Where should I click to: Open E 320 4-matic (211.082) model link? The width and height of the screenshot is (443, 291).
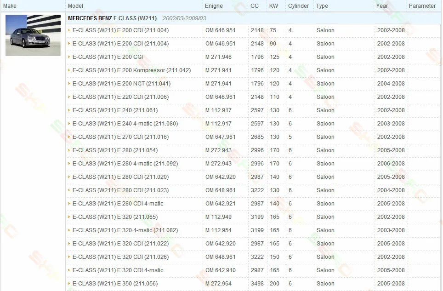[x=125, y=230]
